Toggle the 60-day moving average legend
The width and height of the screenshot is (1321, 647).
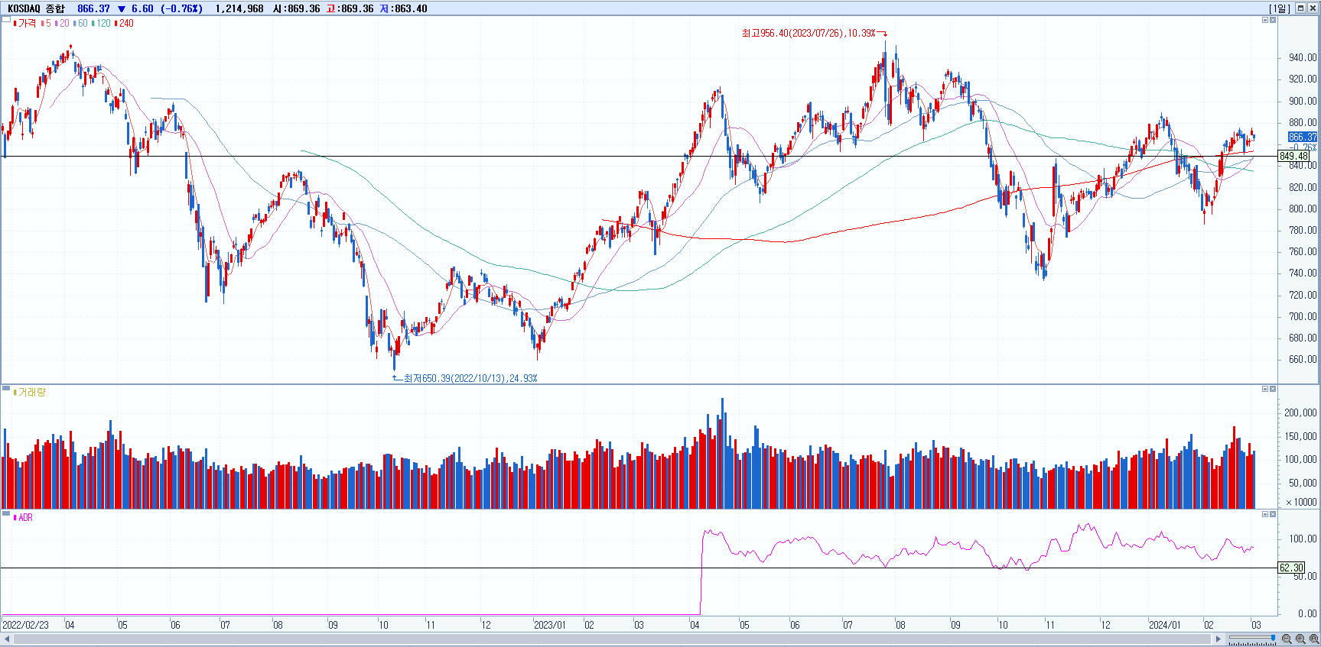[80, 24]
